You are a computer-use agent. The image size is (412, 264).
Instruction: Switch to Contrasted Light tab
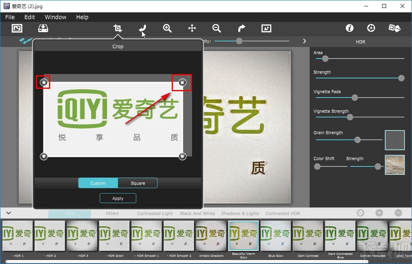click(155, 213)
